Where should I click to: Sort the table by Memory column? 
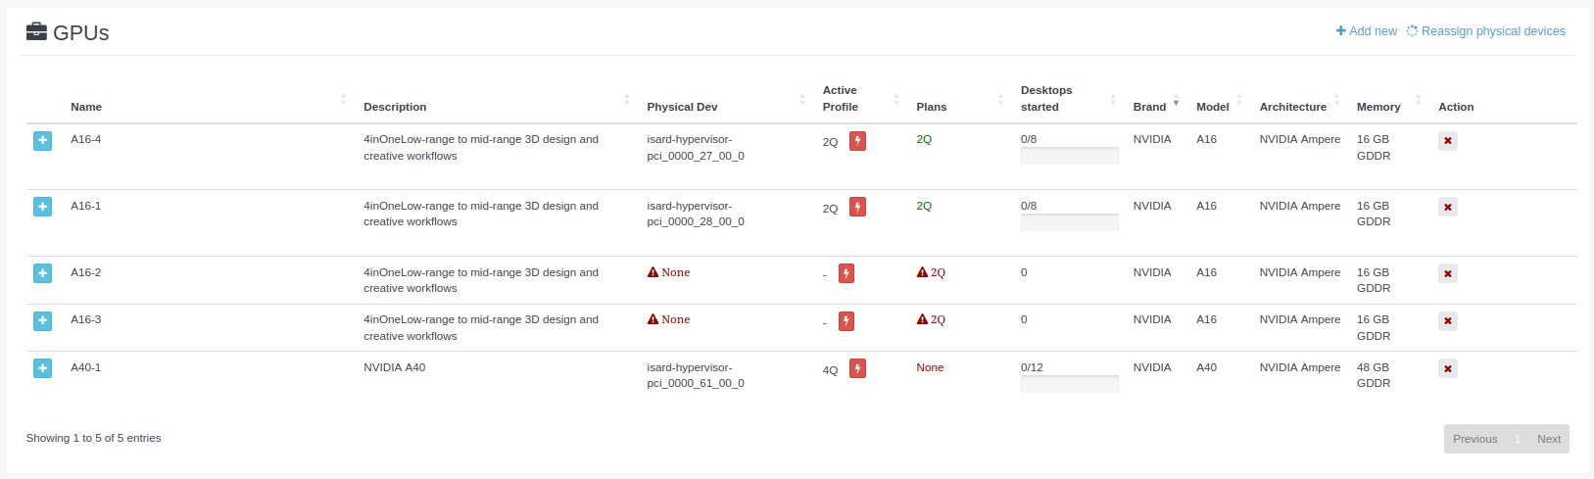pyautogui.click(x=1377, y=107)
